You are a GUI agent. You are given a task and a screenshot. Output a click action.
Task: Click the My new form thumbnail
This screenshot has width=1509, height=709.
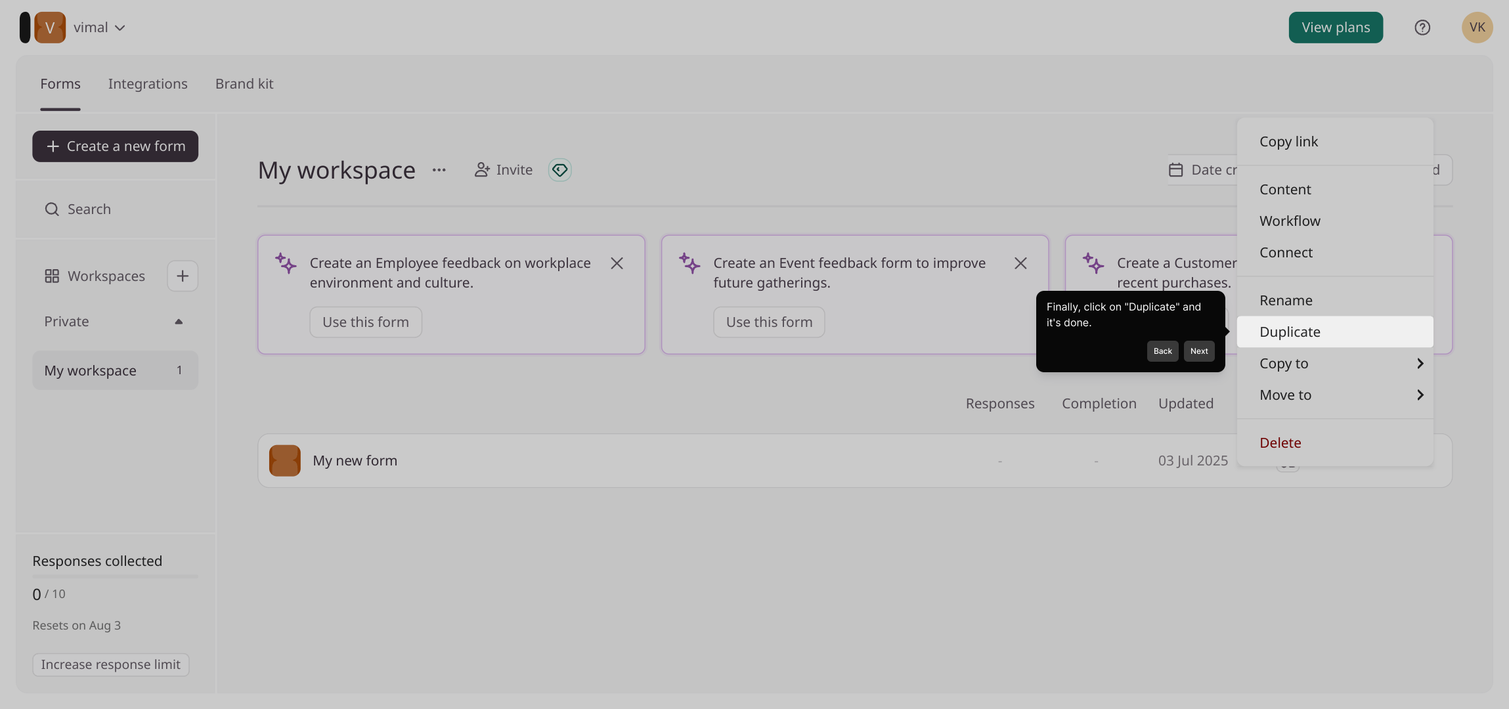pyautogui.click(x=285, y=461)
